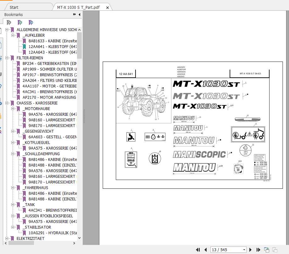Click the go to previous view icon
Screen dimensions: 289x254
267,250
